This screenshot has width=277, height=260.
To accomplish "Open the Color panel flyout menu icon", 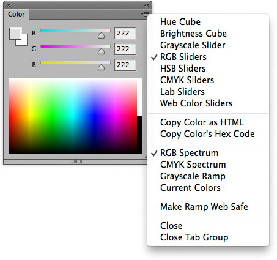I will tap(145, 14).
